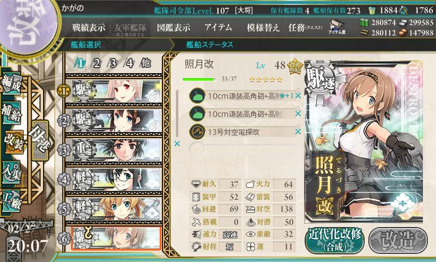The width and height of the screenshot is (436, 262).
Task: Open the 工廠 factory icon
Action: [x=11, y=200]
